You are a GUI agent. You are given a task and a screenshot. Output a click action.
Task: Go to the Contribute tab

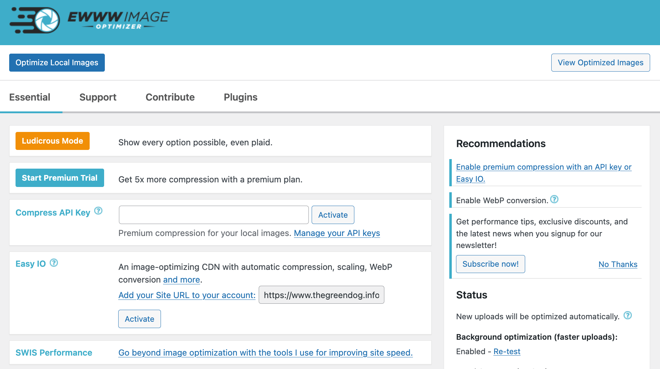point(170,97)
